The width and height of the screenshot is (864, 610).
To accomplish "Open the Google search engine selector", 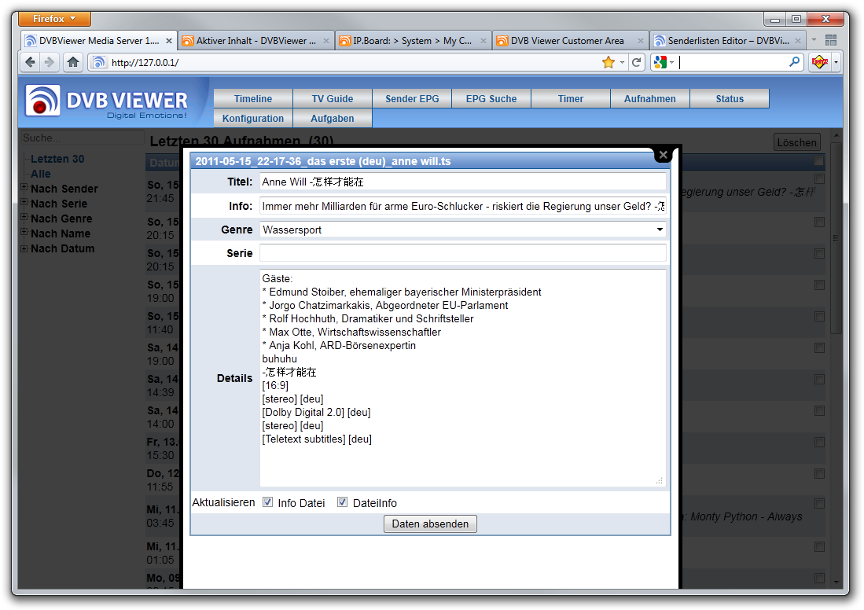I will click(664, 62).
